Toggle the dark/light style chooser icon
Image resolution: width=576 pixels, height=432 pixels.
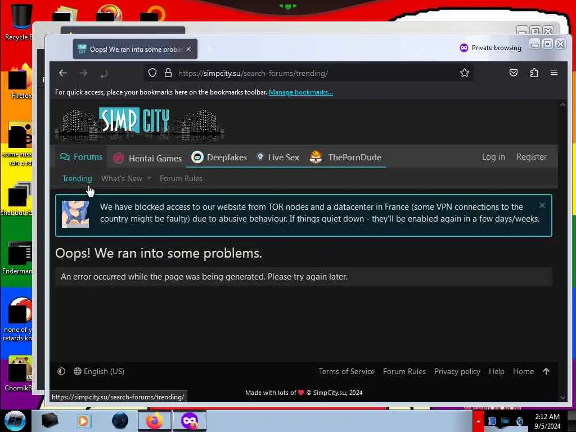point(61,371)
